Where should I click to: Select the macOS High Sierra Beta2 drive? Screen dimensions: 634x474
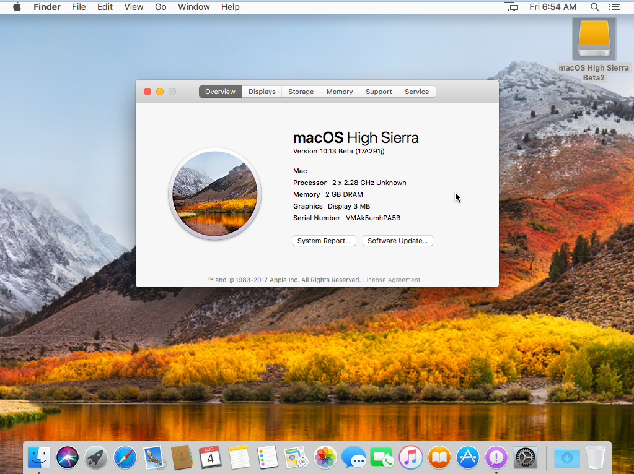(x=594, y=38)
